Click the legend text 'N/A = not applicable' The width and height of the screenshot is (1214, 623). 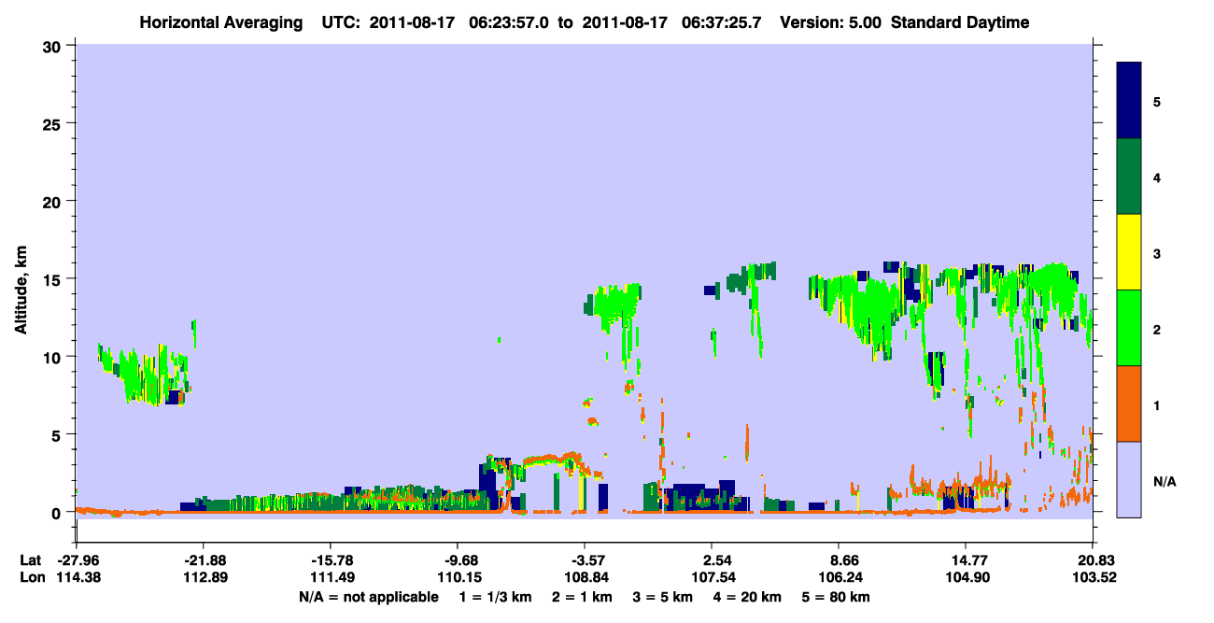pyautogui.click(x=368, y=597)
